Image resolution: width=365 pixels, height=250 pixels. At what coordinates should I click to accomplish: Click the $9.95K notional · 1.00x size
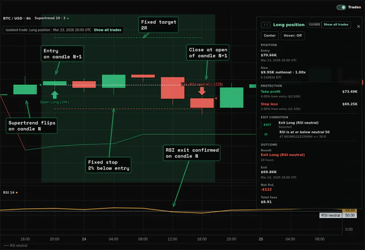tap(283, 72)
